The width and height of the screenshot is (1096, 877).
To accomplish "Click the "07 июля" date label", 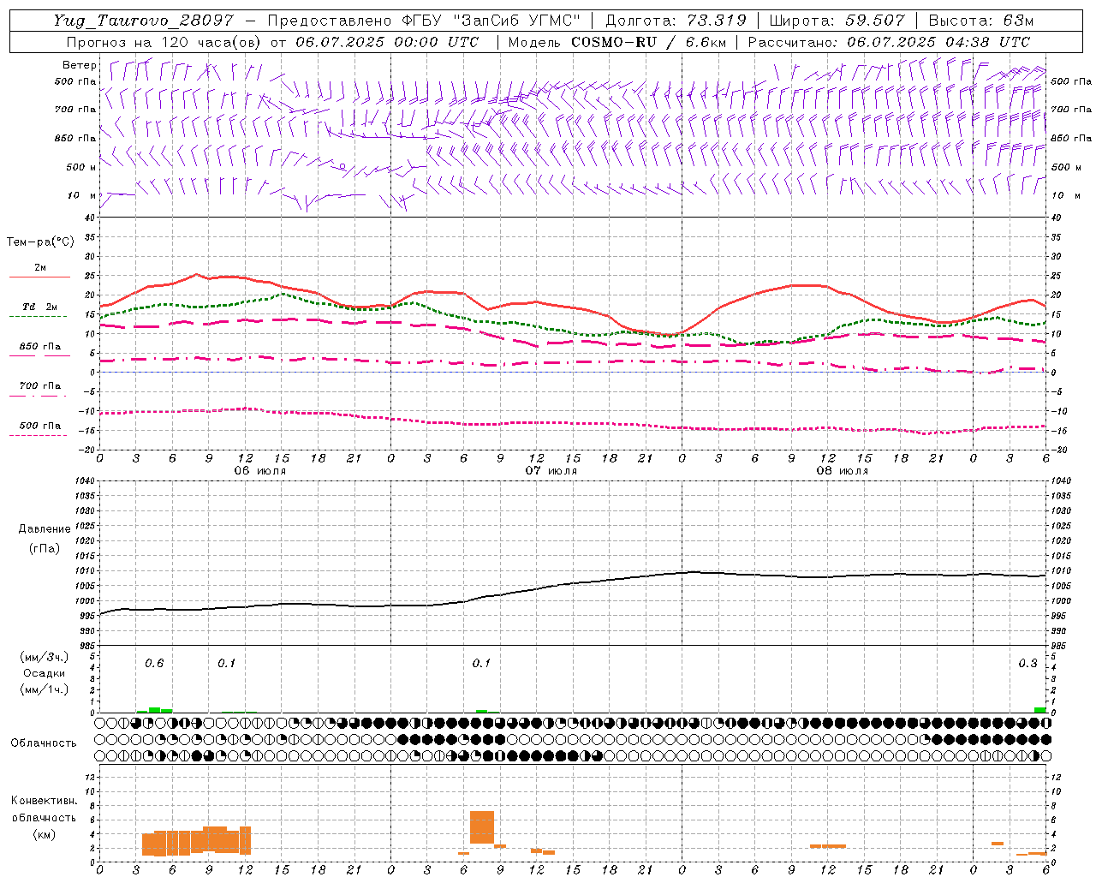I will click(551, 471).
